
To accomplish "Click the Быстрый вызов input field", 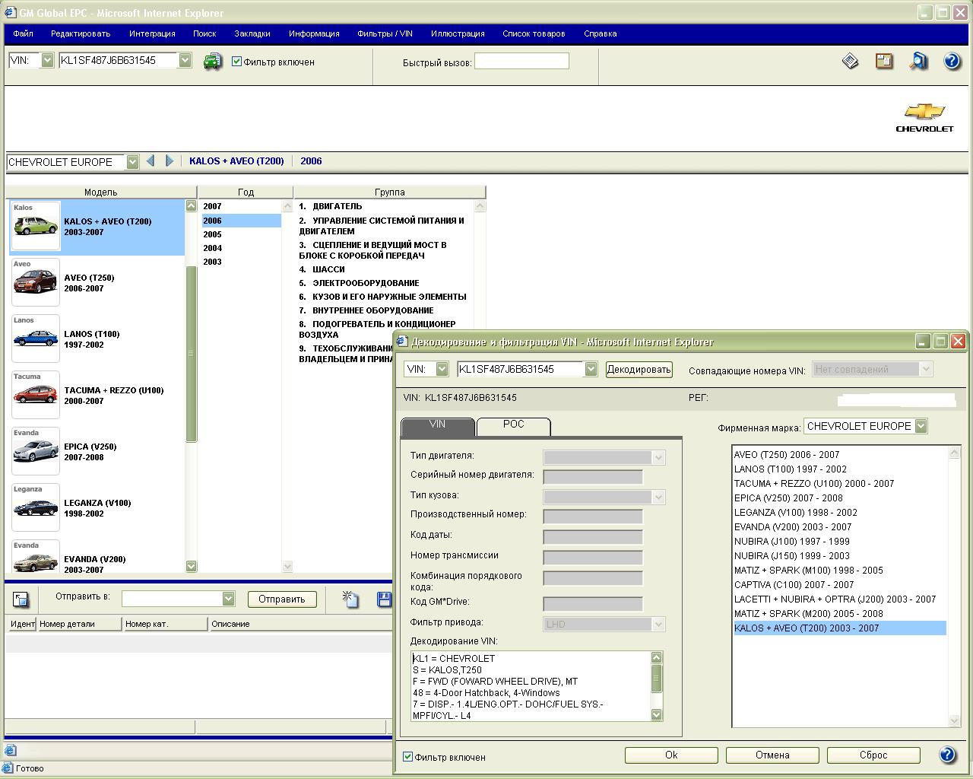I will pyautogui.click(x=521, y=62).
